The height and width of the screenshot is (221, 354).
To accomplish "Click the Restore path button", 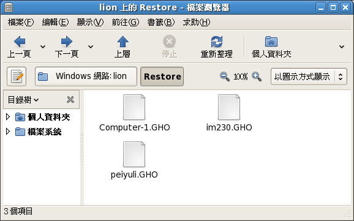I will (x=162, y=77).
